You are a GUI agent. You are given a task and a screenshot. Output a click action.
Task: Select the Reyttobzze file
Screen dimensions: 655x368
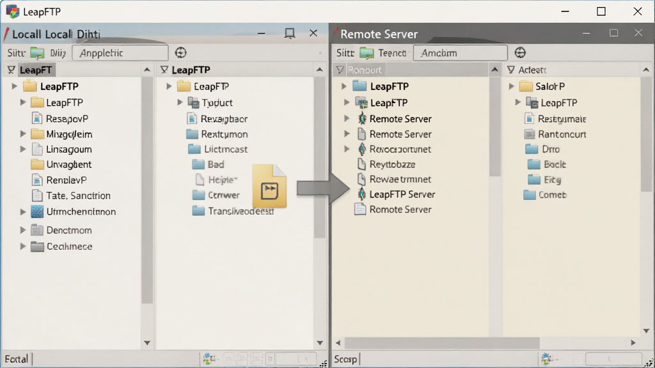[386, 164]
